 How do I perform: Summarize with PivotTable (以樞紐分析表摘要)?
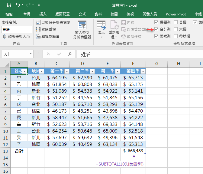click(x=53, y=22)
